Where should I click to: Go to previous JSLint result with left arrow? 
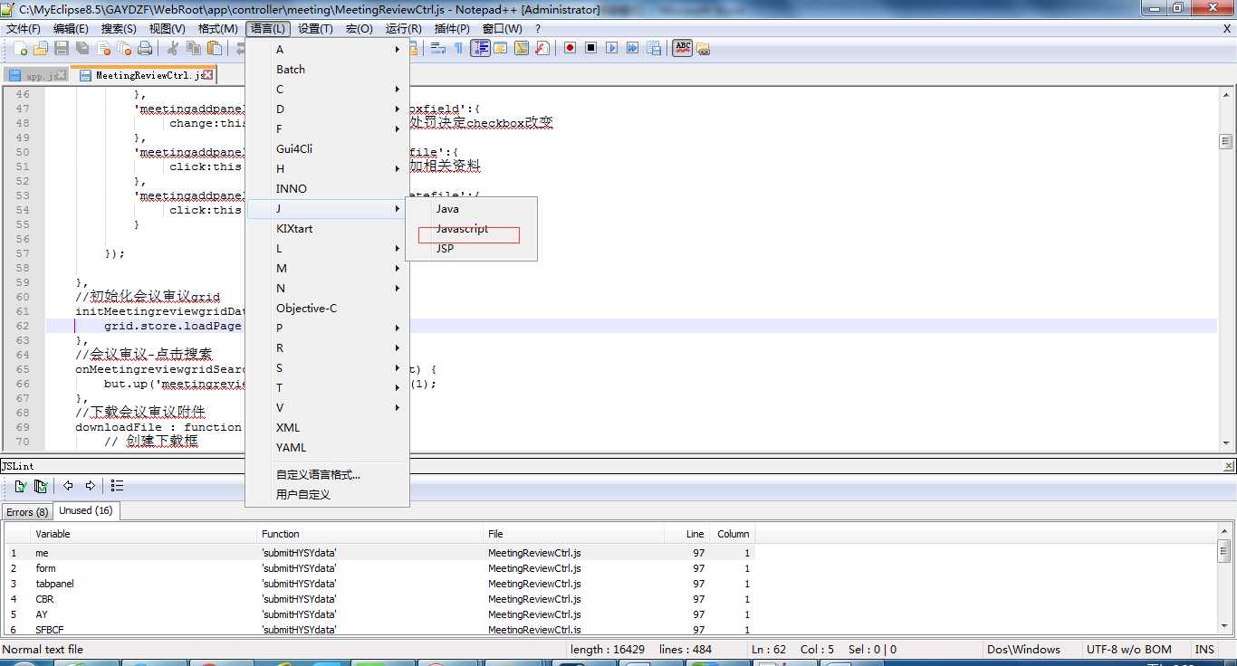click(68, 486)
